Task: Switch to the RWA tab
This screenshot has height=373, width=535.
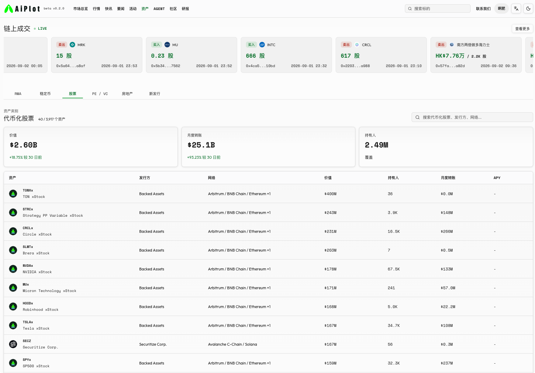Action: tap(18, 94)
